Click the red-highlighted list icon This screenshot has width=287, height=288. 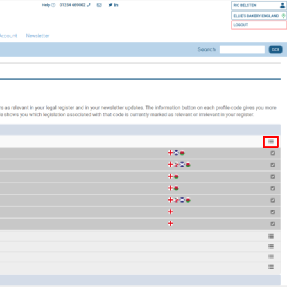(x=271, y=141)
